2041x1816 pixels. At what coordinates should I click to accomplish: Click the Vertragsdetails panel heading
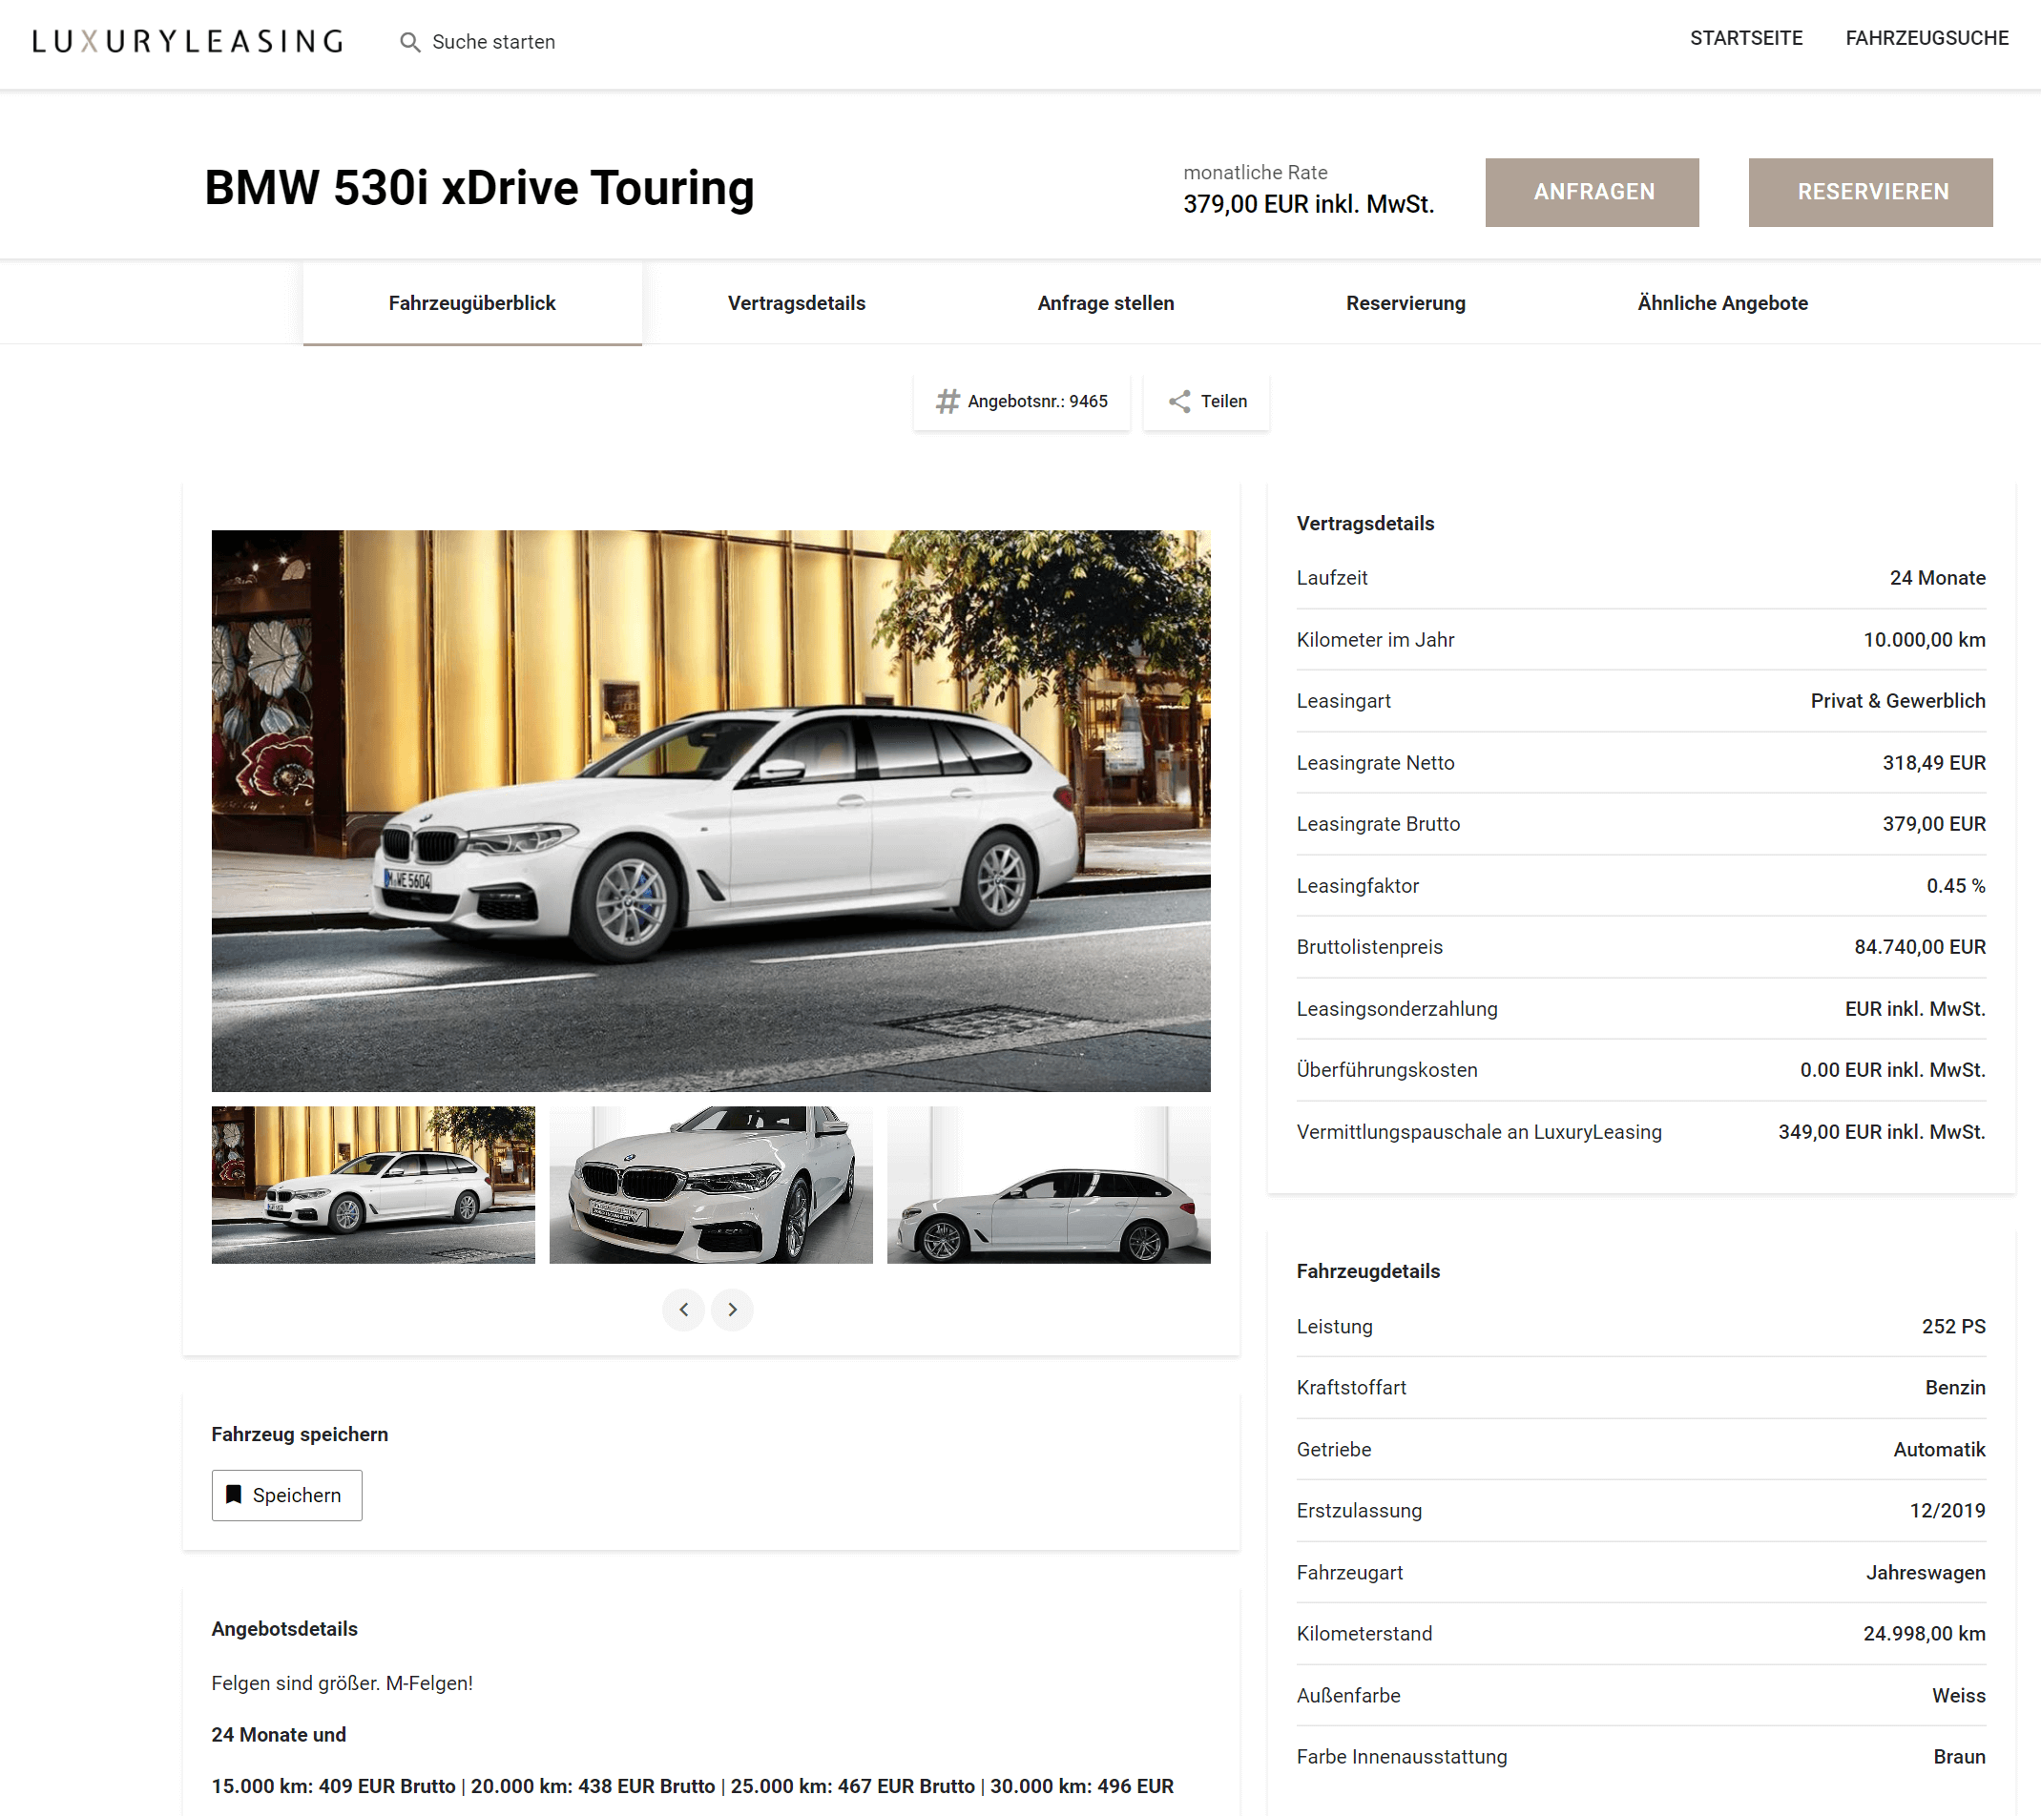tap(1365, 523)
